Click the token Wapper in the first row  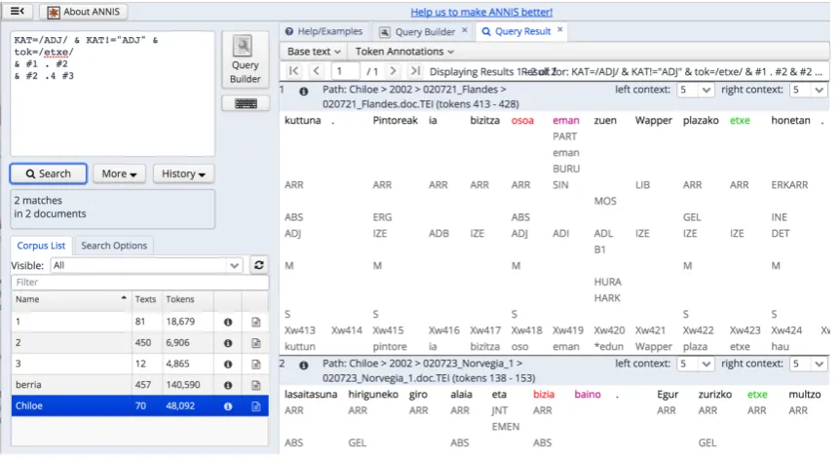[x=653, y=120]
